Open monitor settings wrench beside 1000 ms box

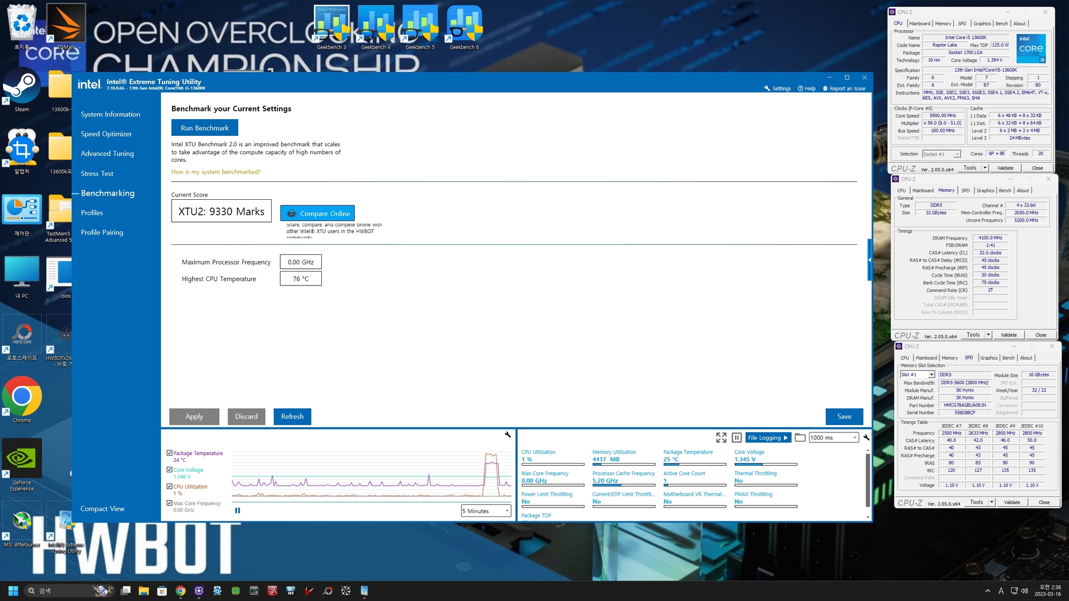(x=866, y=437)
